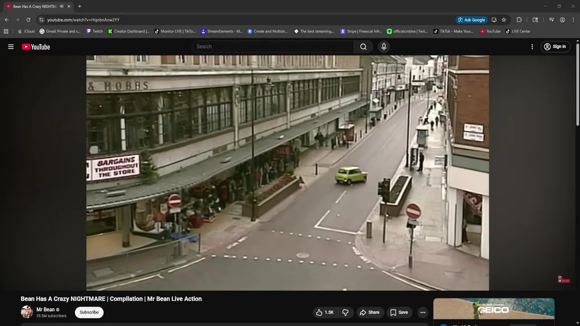This screenshot has height=326, width=580.
Task: Open TikTok - Make Your bookmark
Action: 453,31
